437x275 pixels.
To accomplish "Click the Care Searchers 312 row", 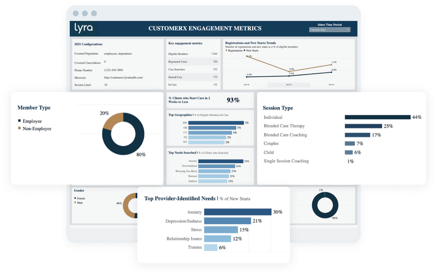I will [193, 69].
